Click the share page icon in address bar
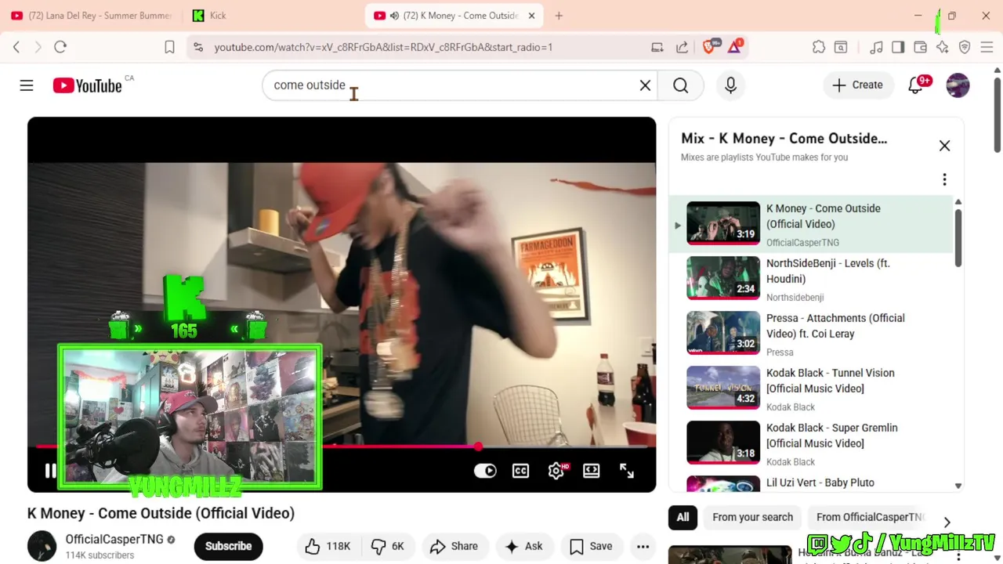Image resolution: width=1003 pixels, height=564 pixels. tap(682, 47)
